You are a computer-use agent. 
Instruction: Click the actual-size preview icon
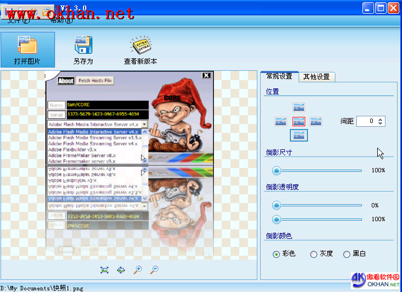(121, 269)
